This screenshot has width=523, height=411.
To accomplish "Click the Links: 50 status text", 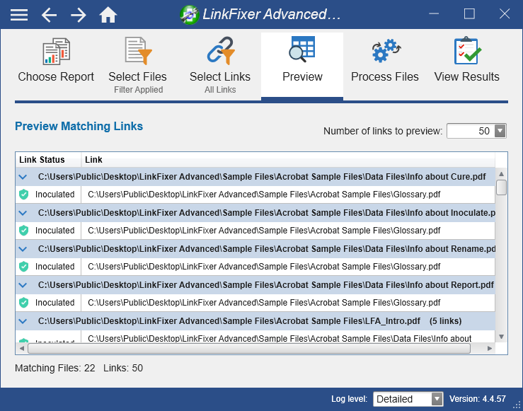I will (123, 368).
